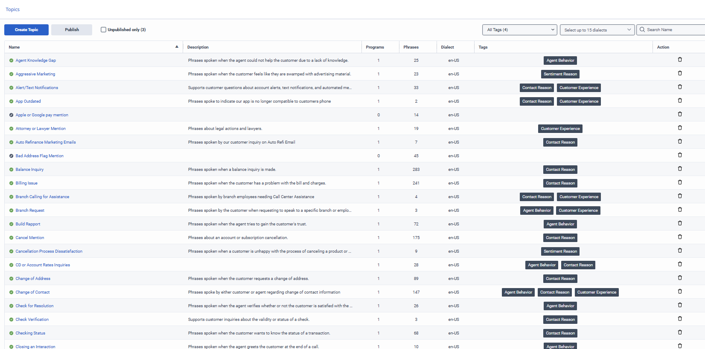The width and height of the screenshot is (705, 349).
Task: Click the Contact Reason tag on App Outdated
Action: click(x=537, y=101)
